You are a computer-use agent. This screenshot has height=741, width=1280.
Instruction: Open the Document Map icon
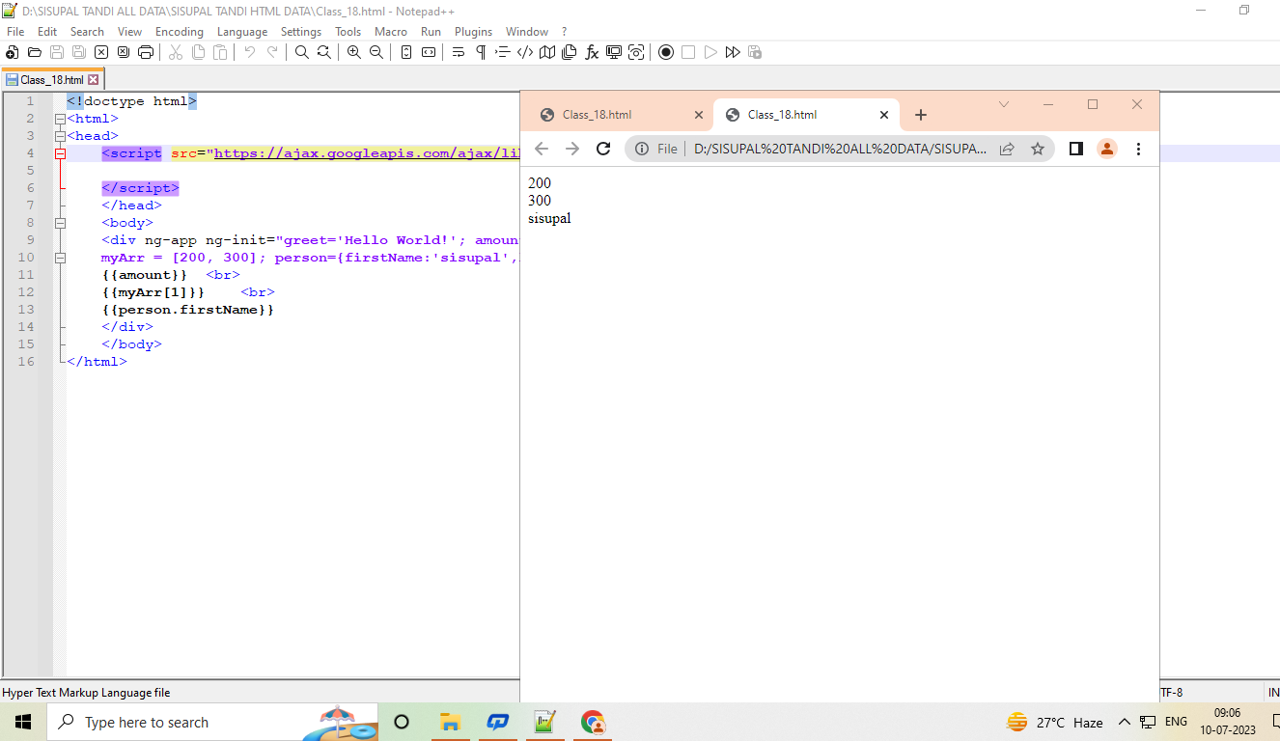click(x=547, y=52)
